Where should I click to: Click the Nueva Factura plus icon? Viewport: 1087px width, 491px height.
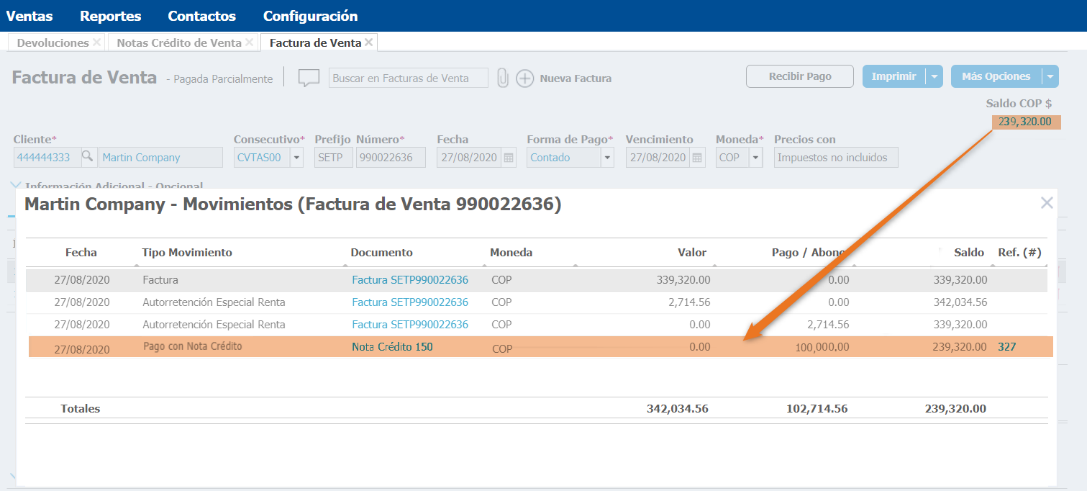pyautogui.click(x=525, y=78)
